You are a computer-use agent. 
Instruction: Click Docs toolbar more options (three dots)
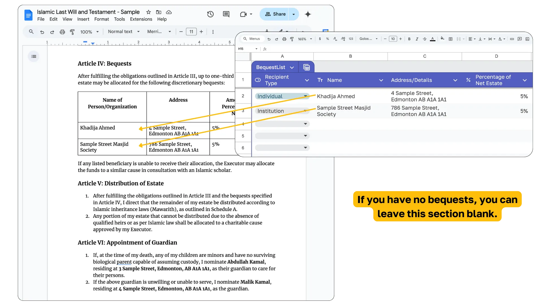[213, 32]
